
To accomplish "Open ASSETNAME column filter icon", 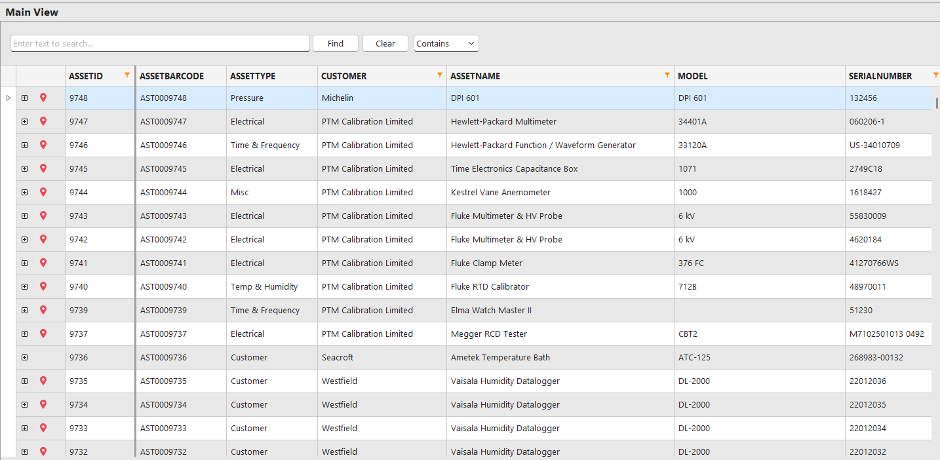I will click(667, 75).
